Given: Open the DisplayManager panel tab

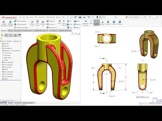Looking at the screenshot, I should (19, 35).
